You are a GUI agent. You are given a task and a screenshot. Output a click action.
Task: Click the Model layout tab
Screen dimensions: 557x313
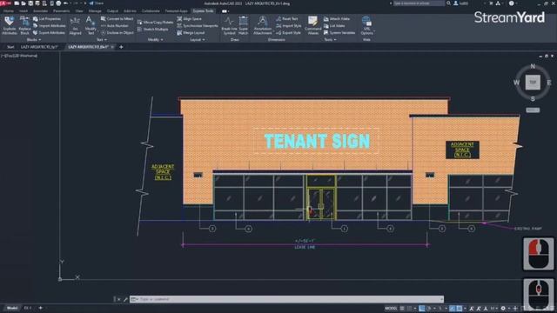(11, 308)
